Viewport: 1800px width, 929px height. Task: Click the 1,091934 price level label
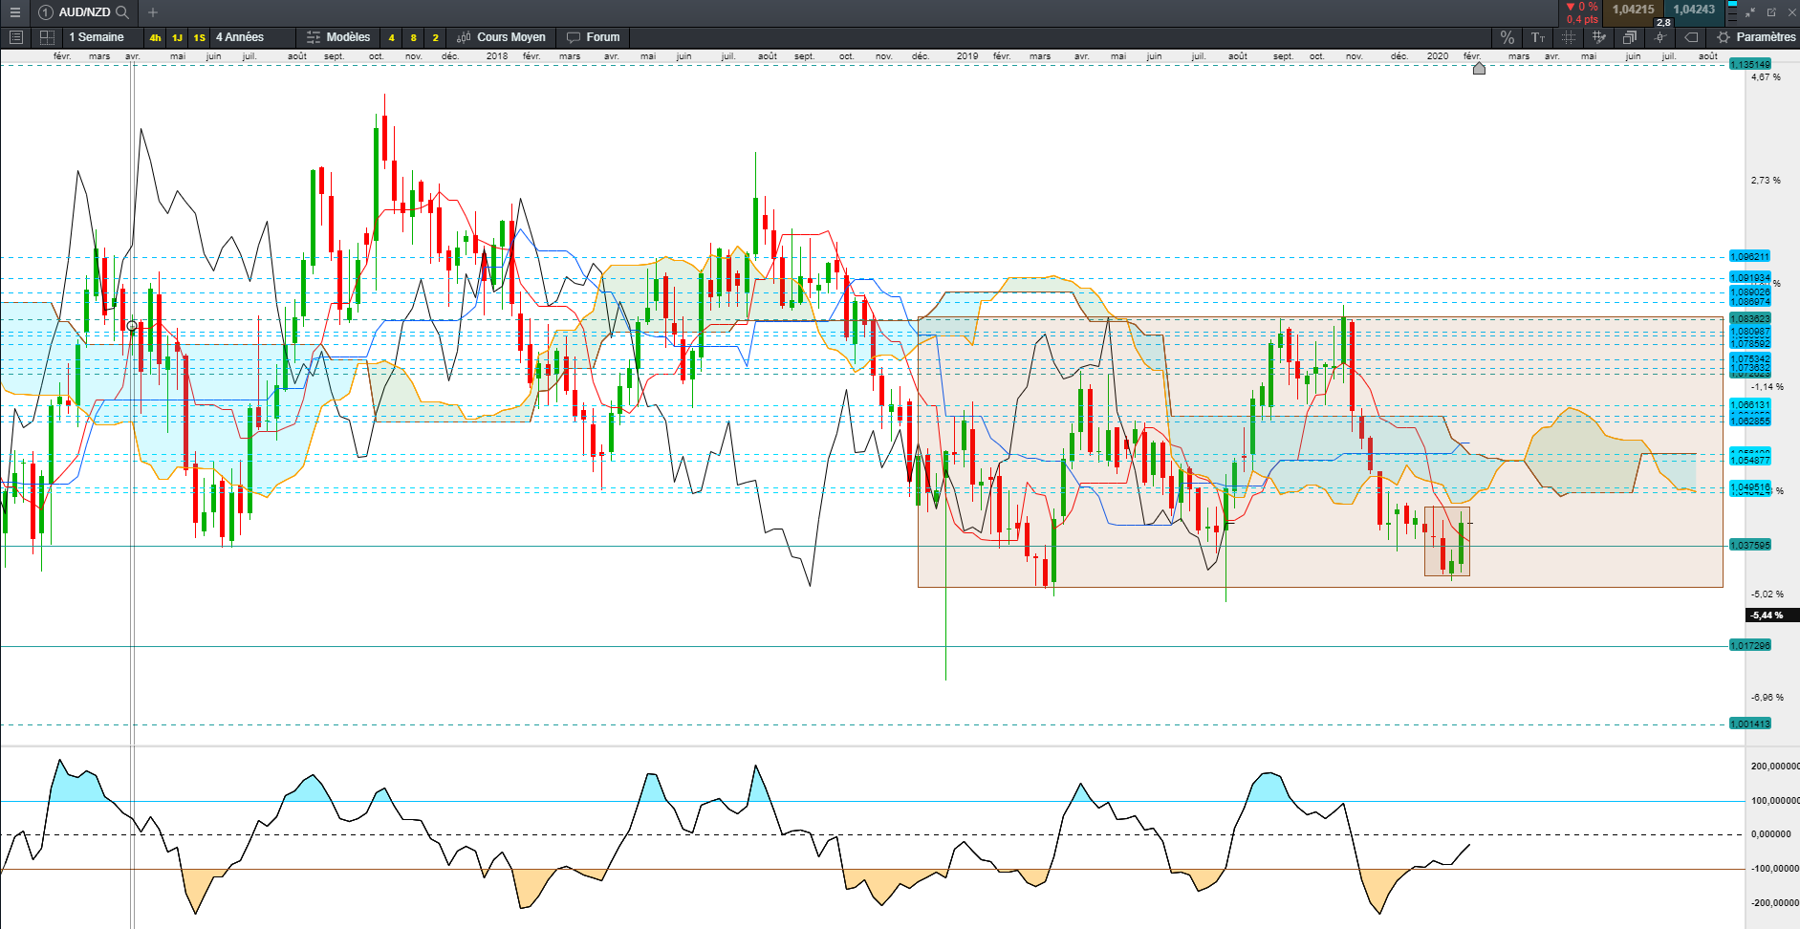pyautogui.click(x=1750, y=278)
